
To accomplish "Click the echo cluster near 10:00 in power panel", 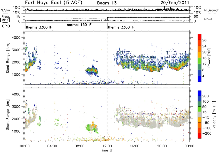I will pos(92,71).
